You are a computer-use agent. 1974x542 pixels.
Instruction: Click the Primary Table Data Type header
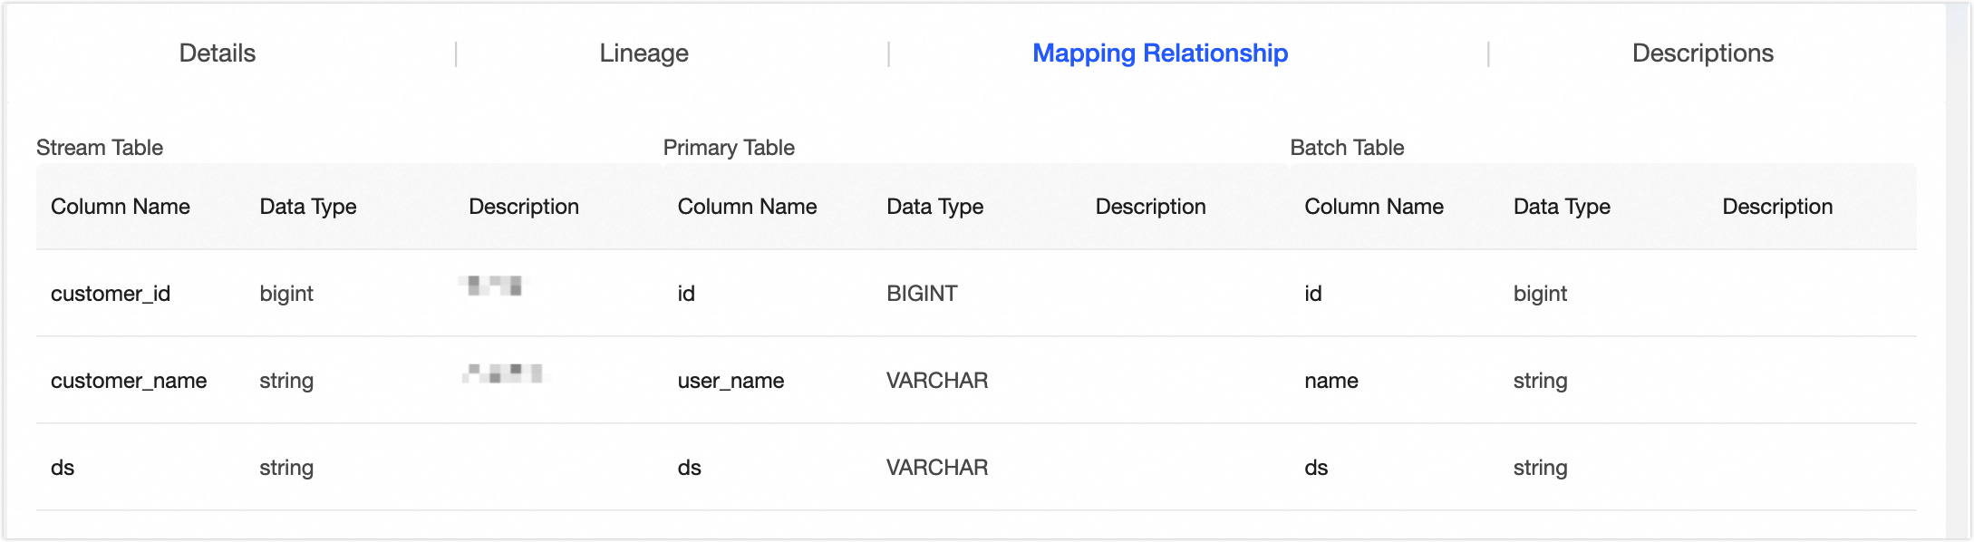tap(934, 207)
